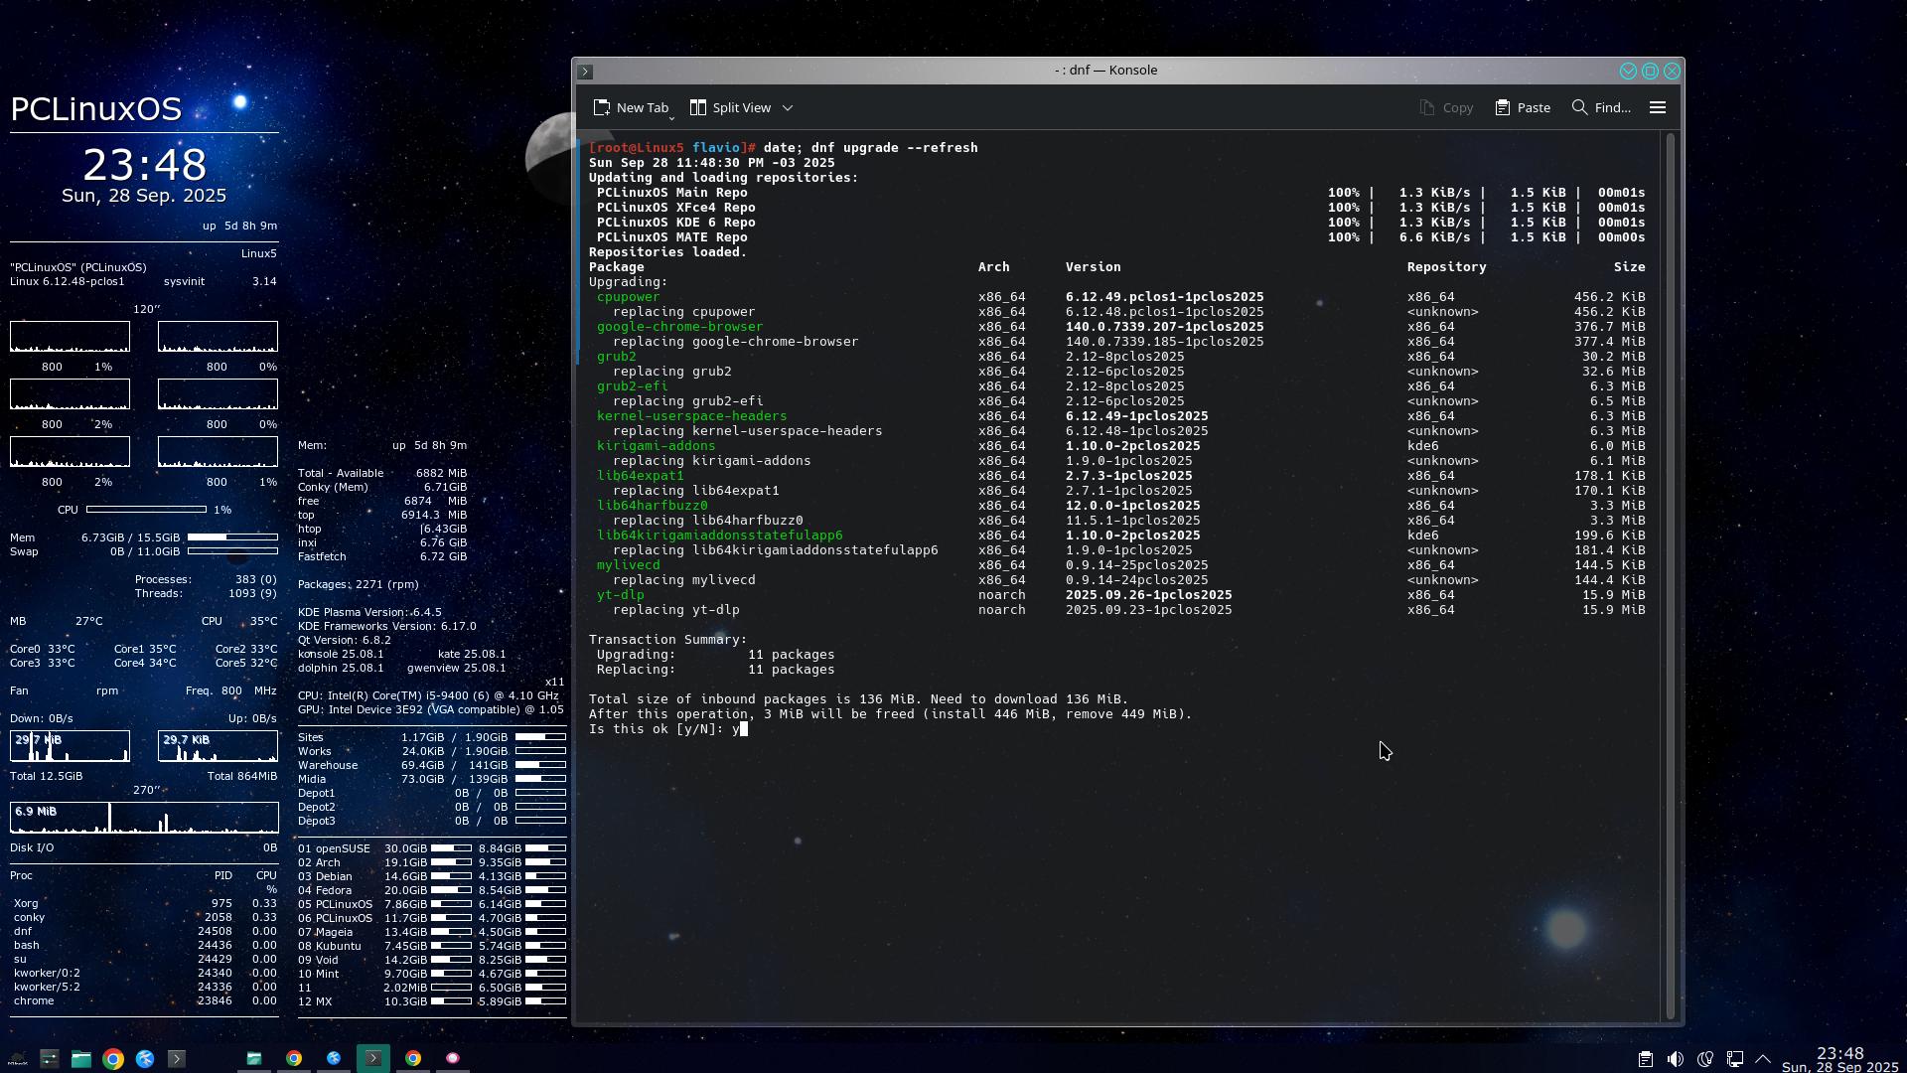This screenshot has height=1073, width=1907.
Task: Open the Konsole hamburger menu
Action: pyautogui.click(x=1657, y=107)
